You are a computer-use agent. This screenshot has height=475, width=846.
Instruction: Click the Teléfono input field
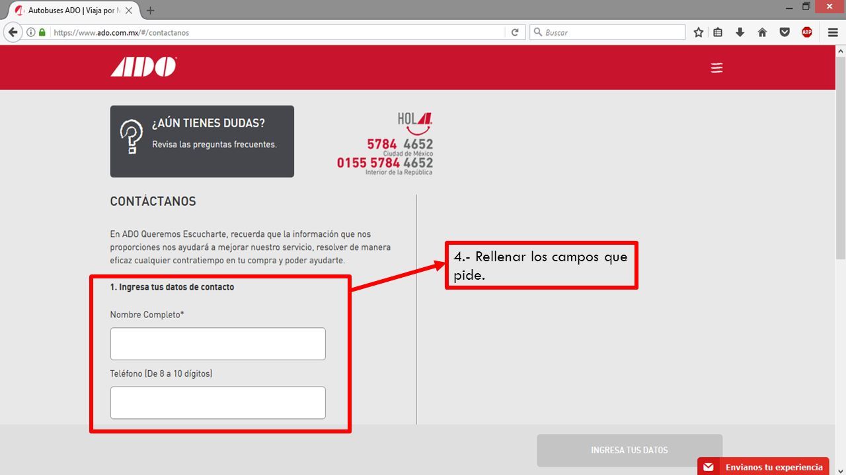point(217,402)
